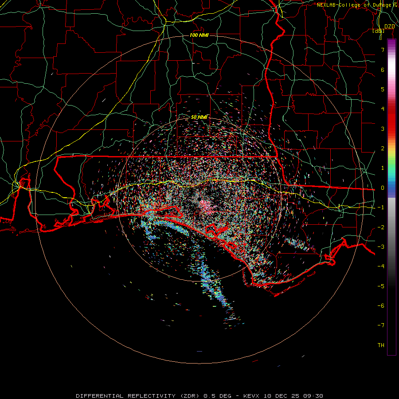The image size is (399, 399).
Task: Click the "2" value on the dB scale
Action: tap(383, 149)
